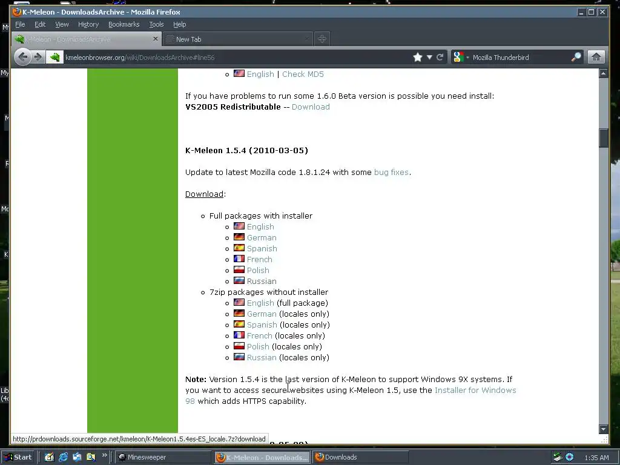
Task: Open the Tools menu
Action: tap(156, 24)
